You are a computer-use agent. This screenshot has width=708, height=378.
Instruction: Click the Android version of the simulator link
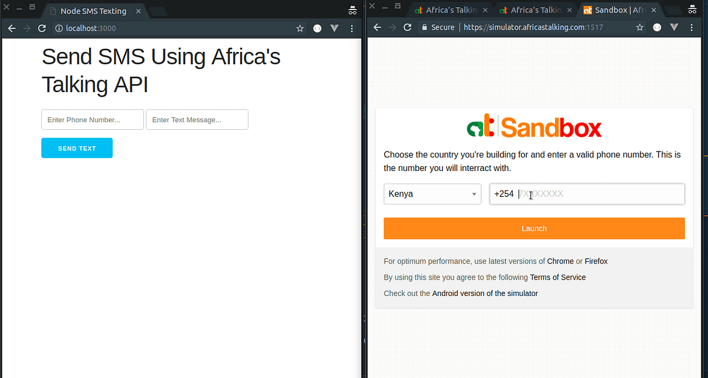pyautogui.click(x=484, y=292)
